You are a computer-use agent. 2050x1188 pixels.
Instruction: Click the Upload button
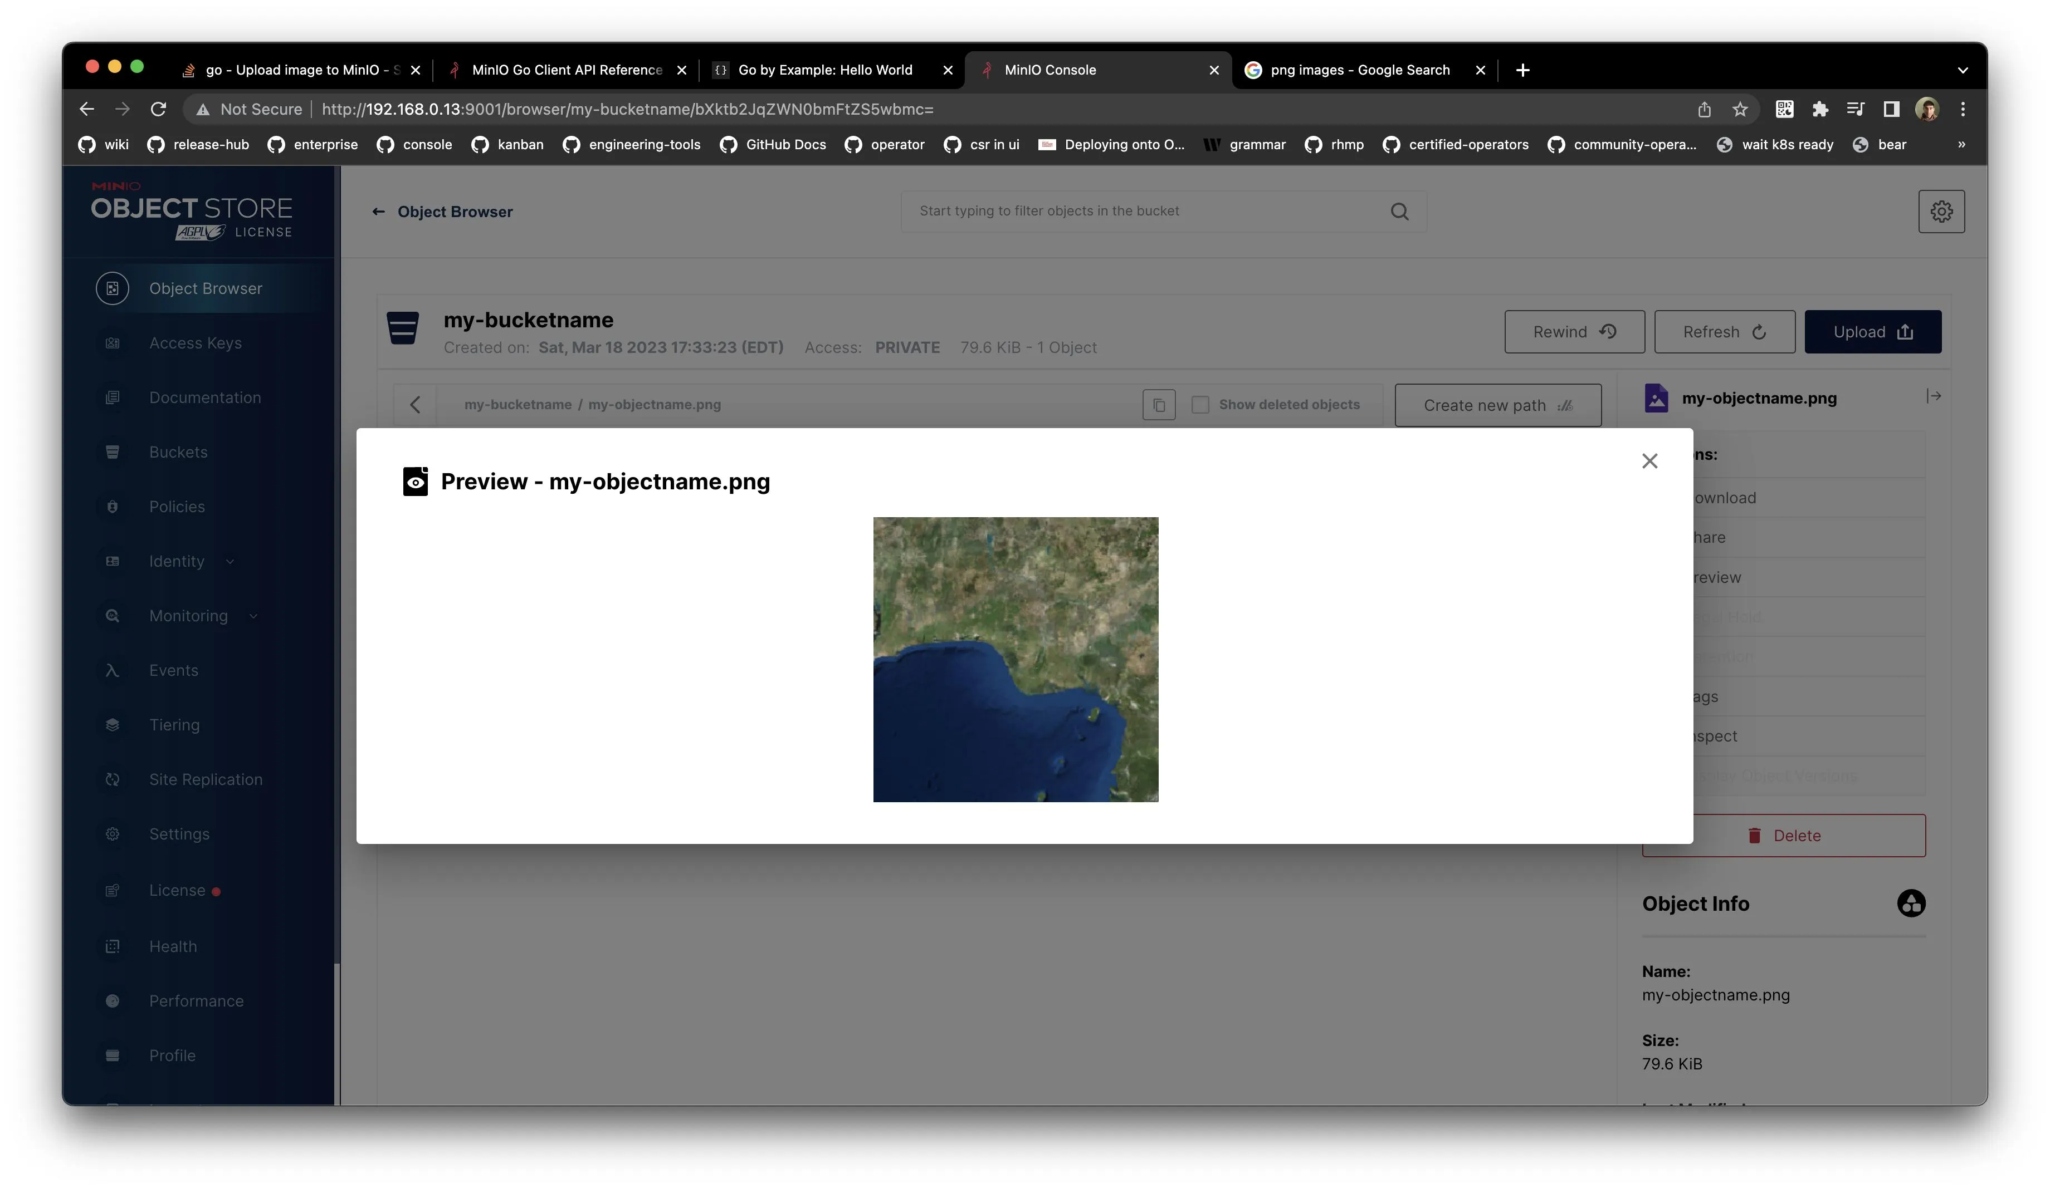(x=1872, y=332)
